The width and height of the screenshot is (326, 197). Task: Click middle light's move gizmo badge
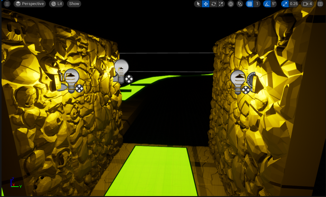pos(129,79)
